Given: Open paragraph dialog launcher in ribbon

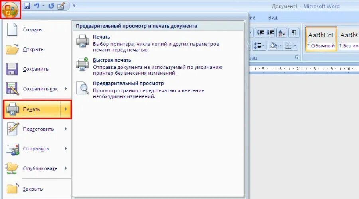Looking at the screenshot, I should click(297, 57).
